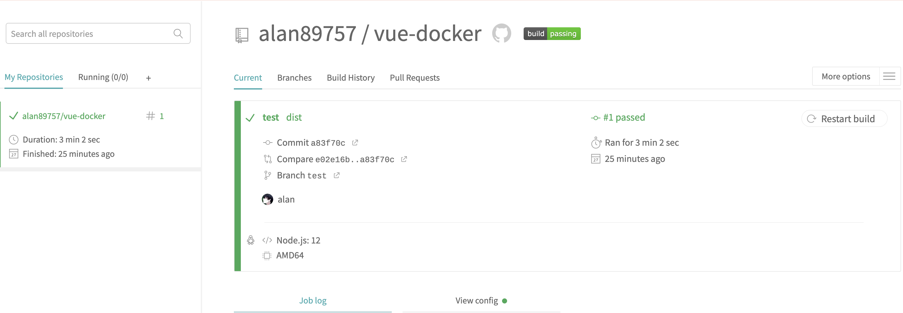Image resolution: width=903 pixels, height=313 pixels.
Task: Open the GitHub repository icon link
Action: [501, 33]
